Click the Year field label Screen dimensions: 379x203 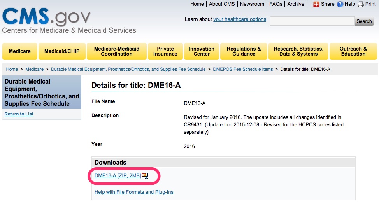97,144
